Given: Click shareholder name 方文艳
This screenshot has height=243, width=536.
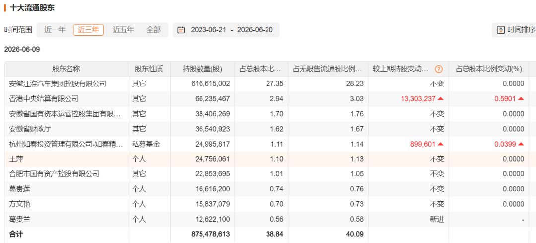Looking at the screenshot, I should tap(20, 204).
